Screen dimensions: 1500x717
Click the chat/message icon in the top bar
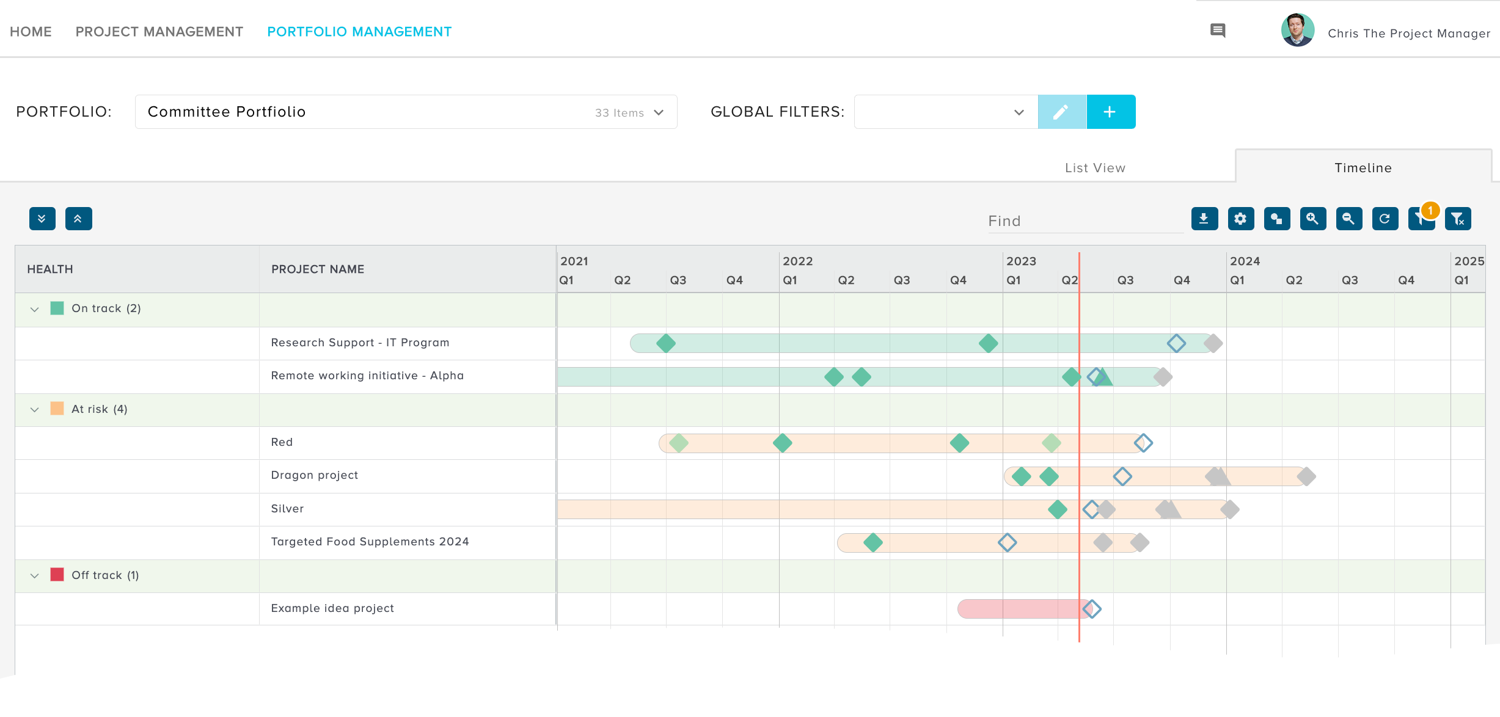[1218, 30]
